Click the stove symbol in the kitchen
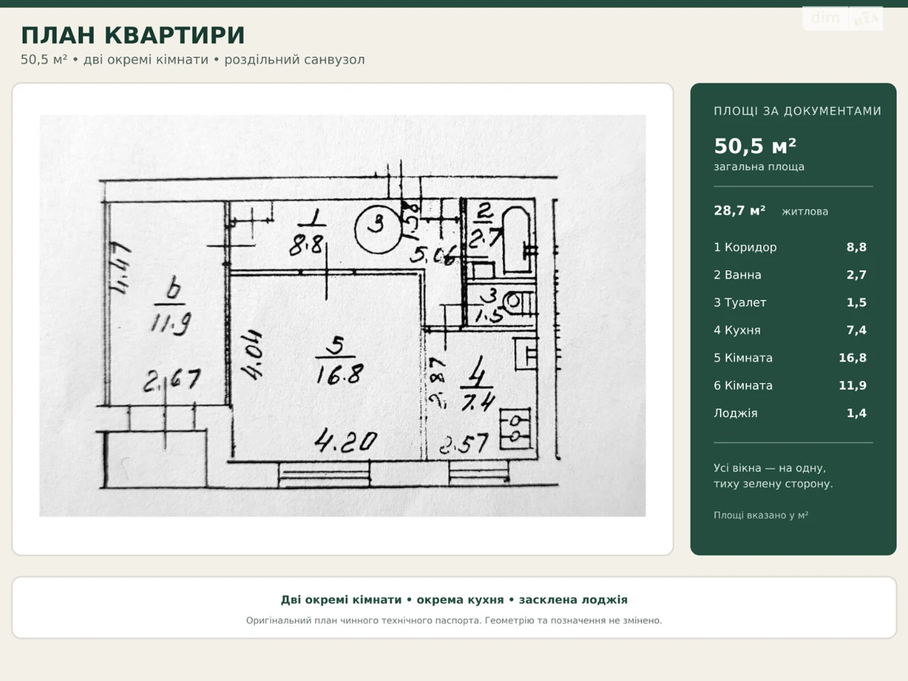The width and height of the screenshot is (908, 681). pyautogui.click(x=515, y=428)
